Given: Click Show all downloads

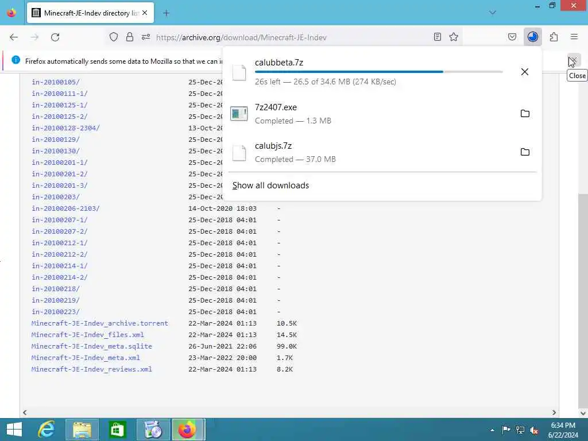Looking at the screenshot, I should [x=270, y=185].
